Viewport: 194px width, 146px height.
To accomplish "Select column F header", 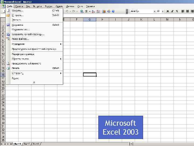I will [x=77, y=19].
